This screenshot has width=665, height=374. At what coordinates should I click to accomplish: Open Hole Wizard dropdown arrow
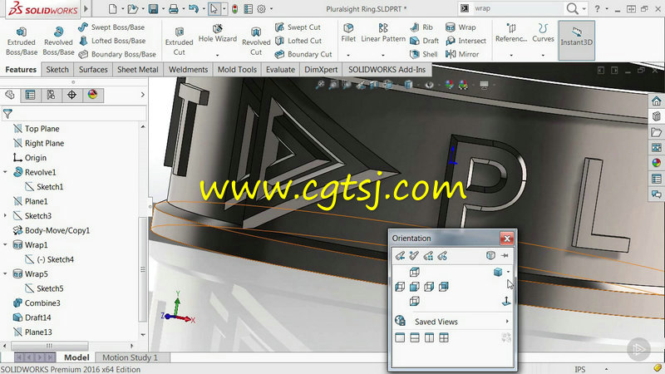point(218,55)
